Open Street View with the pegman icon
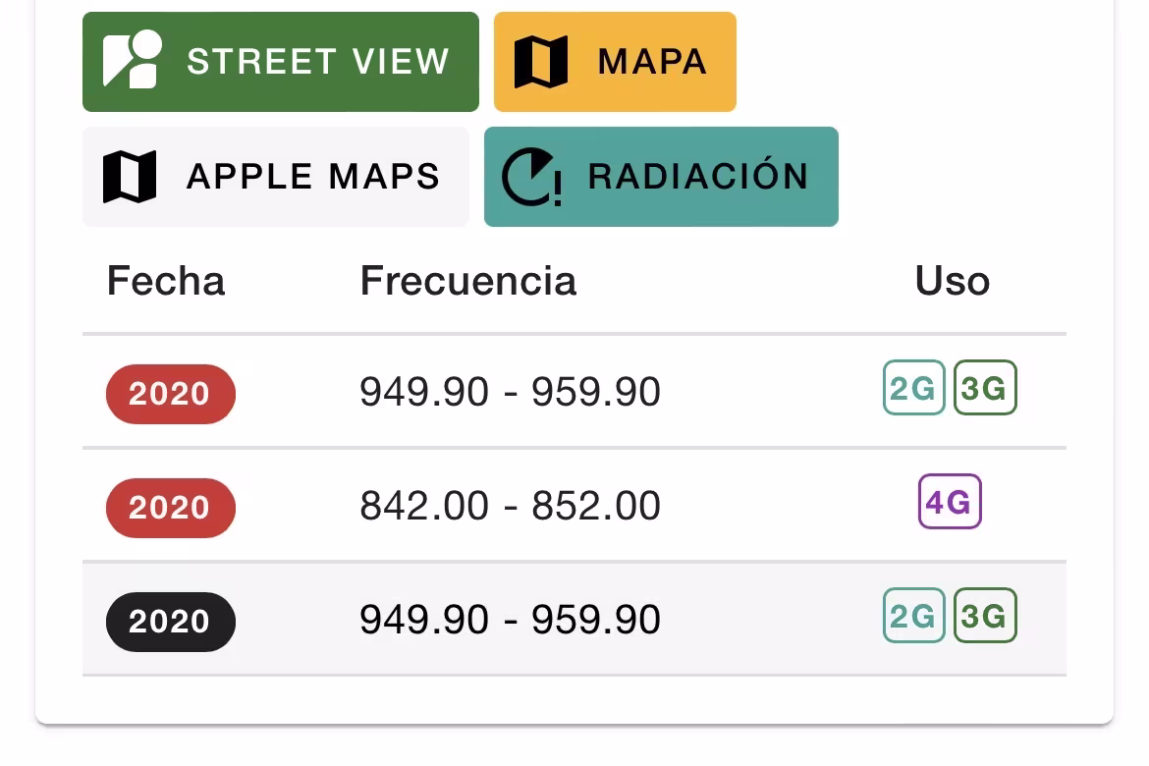The height and width of the screenshot is (766, 1149). click(x=133, y=59)
